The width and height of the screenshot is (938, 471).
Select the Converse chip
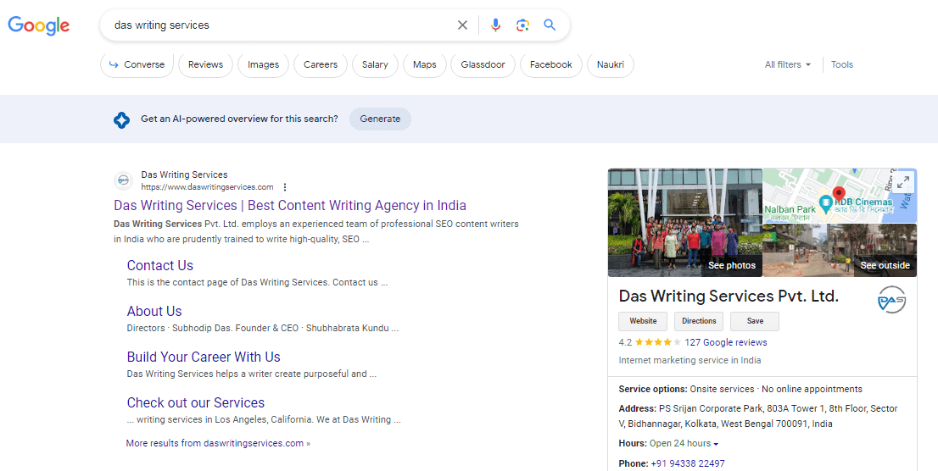(137, 64)
